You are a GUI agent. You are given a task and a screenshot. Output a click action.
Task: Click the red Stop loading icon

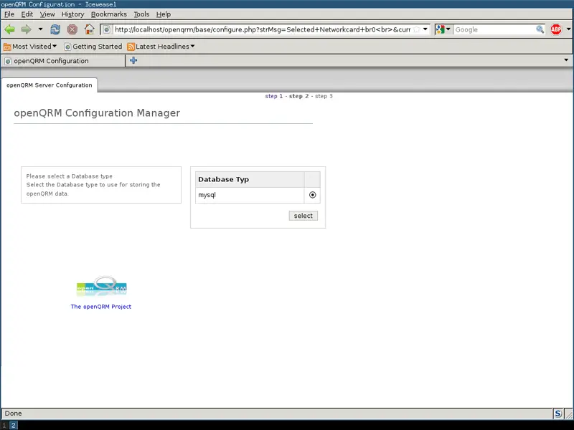[72, 29]
